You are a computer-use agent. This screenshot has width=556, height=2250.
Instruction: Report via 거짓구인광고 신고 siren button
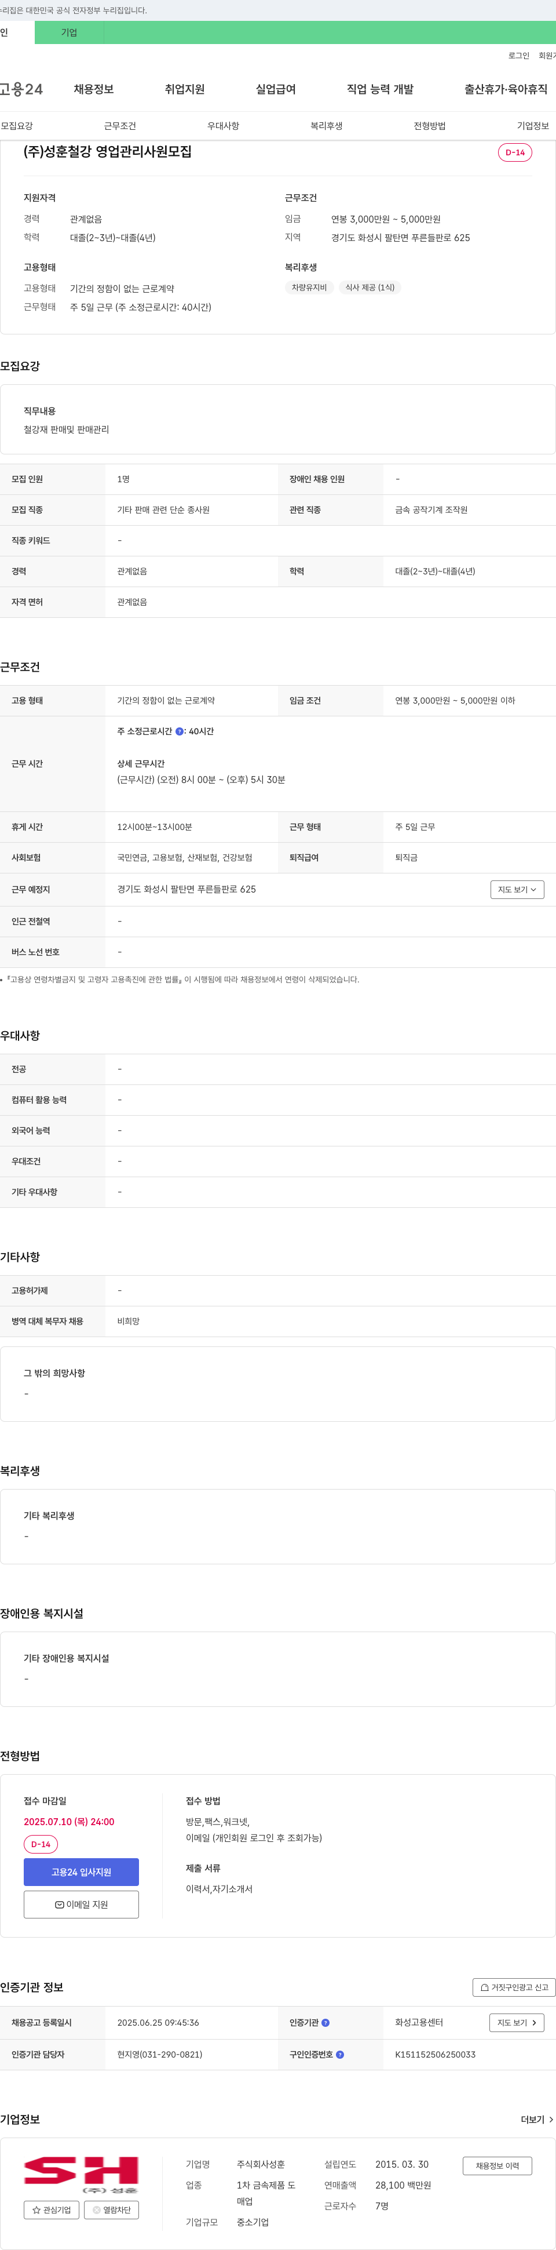pos(514,1987)
